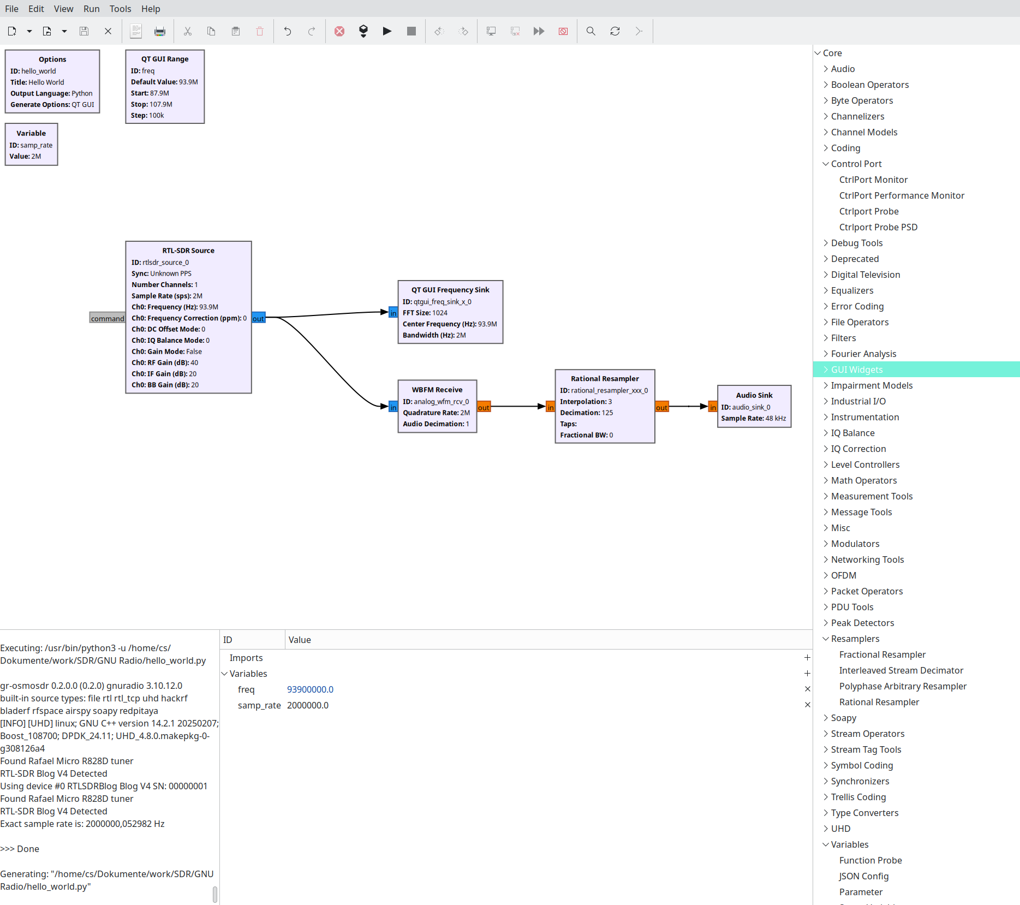1020x905 pixels.
Task: Click the Undo arrow icon
Action: [x=288, y=31]
